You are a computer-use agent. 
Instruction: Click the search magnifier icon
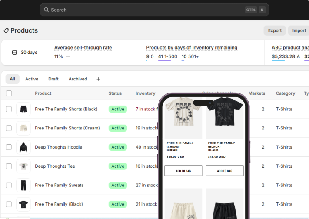point(46,10)
